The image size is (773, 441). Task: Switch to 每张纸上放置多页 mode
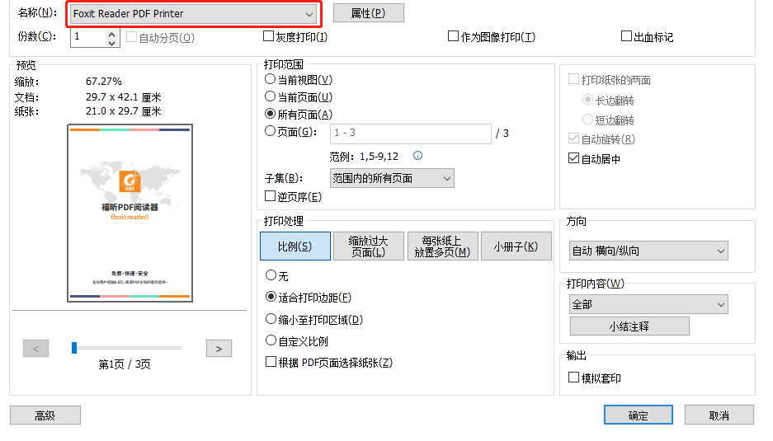point(442,246)
